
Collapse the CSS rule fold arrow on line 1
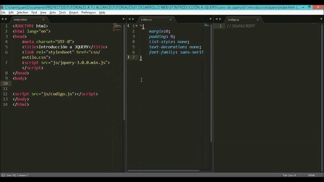[136, 26]
